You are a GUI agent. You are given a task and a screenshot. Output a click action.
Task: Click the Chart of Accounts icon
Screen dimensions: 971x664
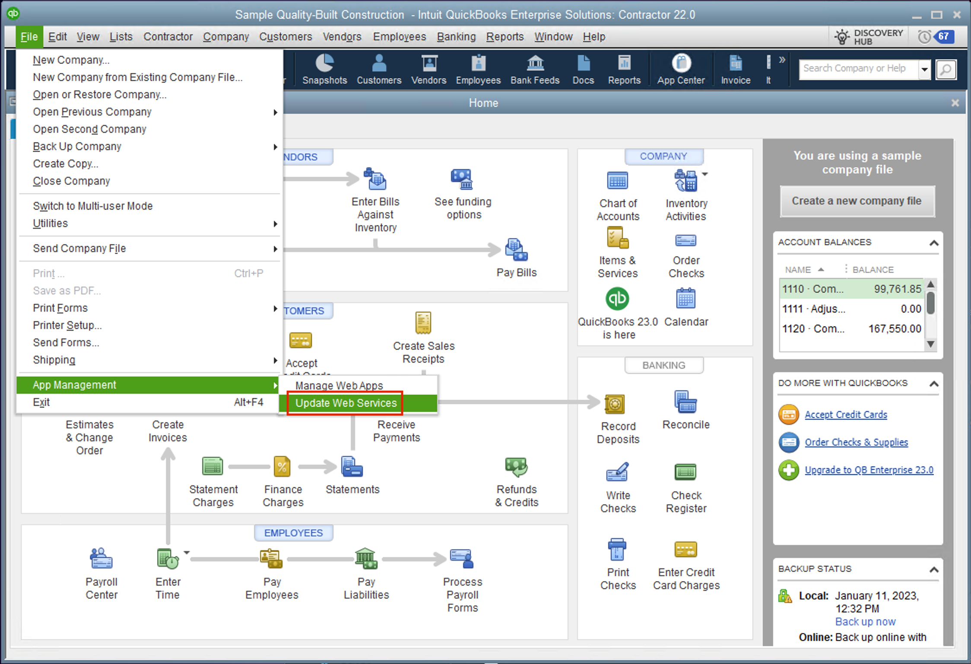click(618, 181)
